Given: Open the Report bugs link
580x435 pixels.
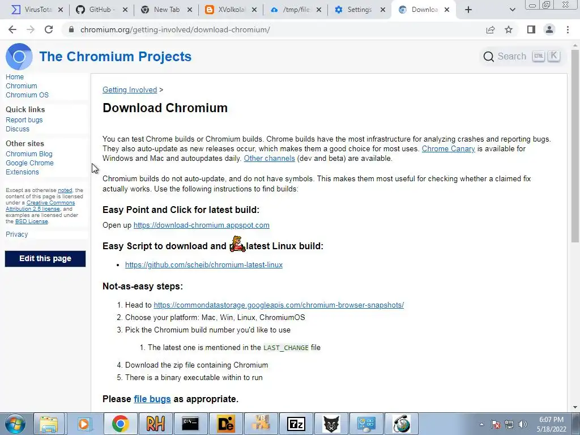Looking at the screenshot, I should coord(24,120).
